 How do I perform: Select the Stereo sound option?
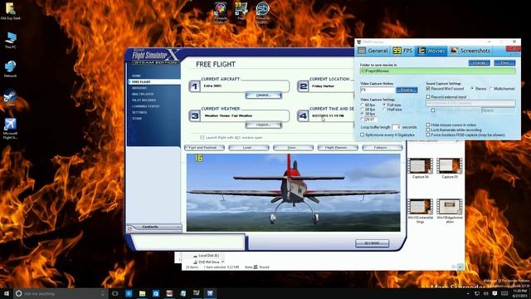tap(472, 89)
